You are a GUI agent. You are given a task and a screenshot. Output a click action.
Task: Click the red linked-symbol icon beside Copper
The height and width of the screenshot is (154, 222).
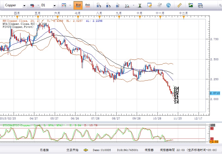(x=32, y=5)
